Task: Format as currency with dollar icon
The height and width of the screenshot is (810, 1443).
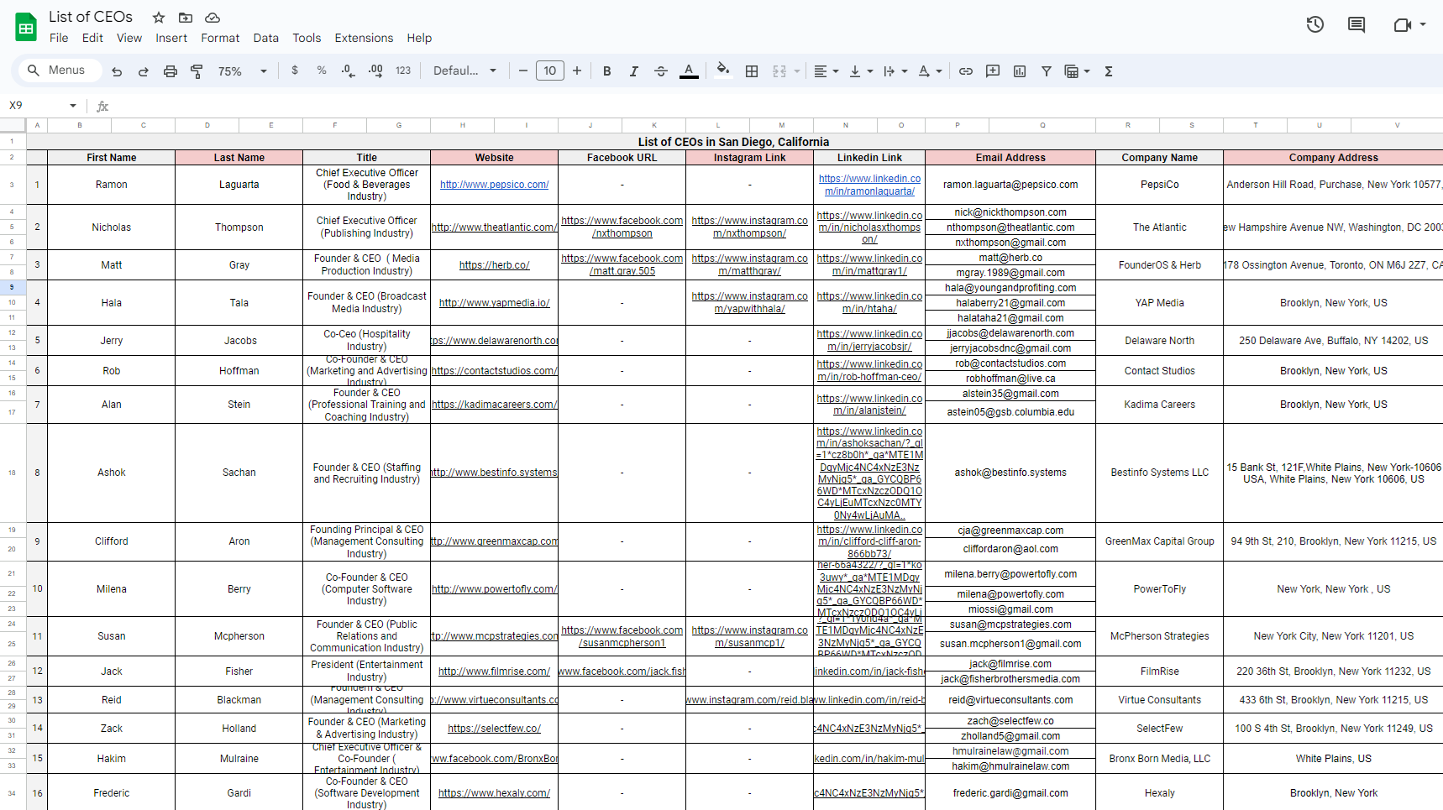Action: (295, 71)
